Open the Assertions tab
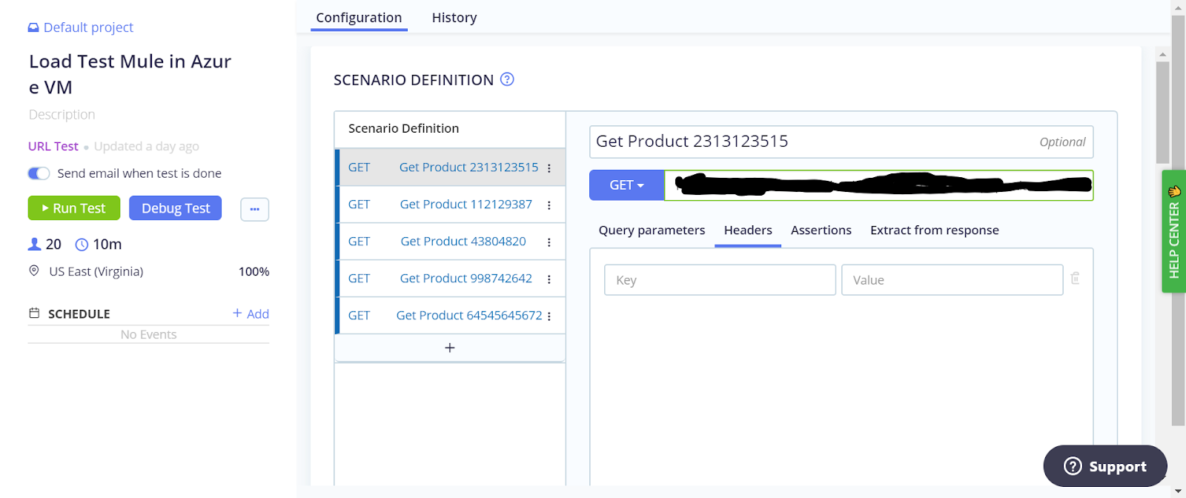This screenshot has width=1186, height=498. 821,230
